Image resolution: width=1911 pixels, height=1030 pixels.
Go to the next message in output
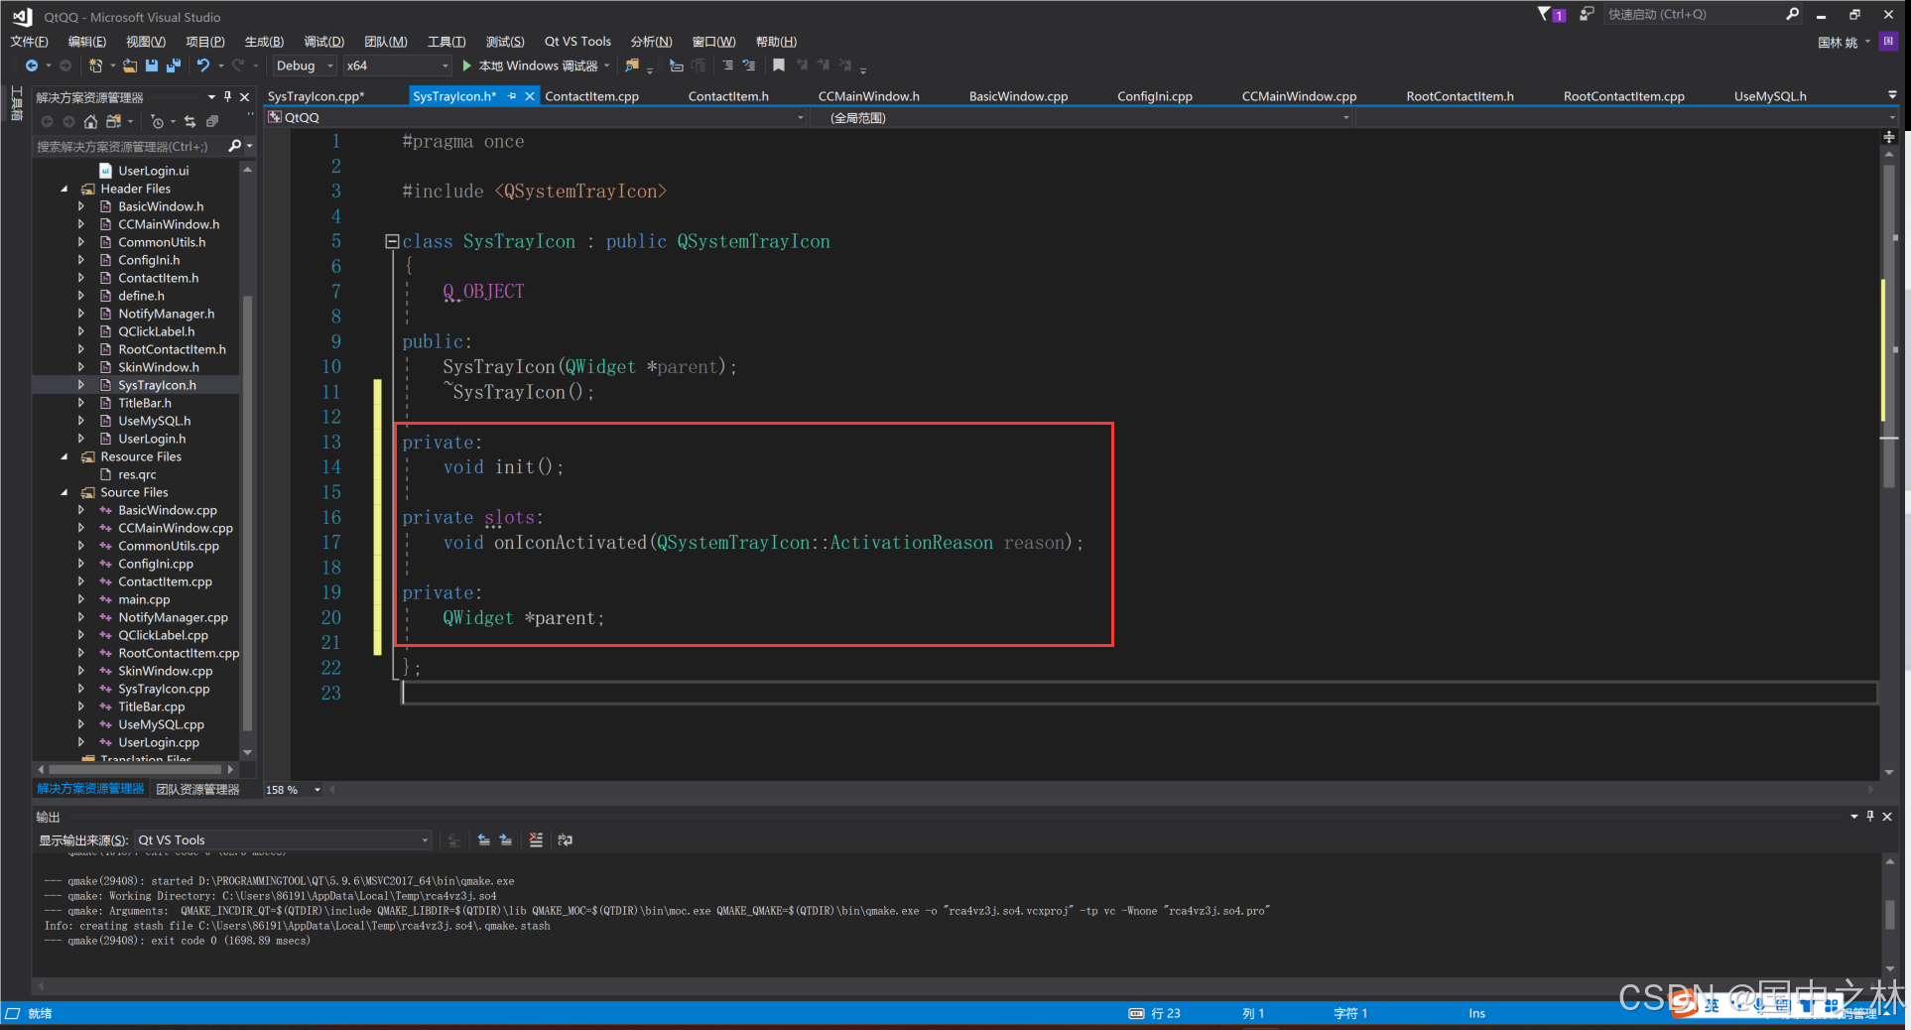click(x=505, y=840)
